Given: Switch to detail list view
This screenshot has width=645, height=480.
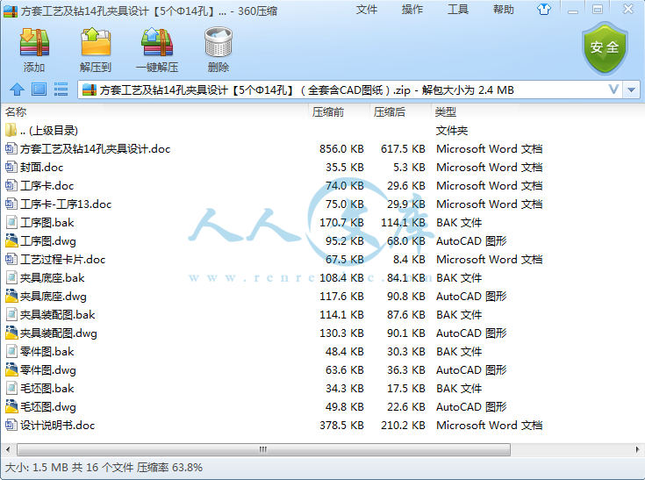Looking at the screenshot, I should pos(61,90).
